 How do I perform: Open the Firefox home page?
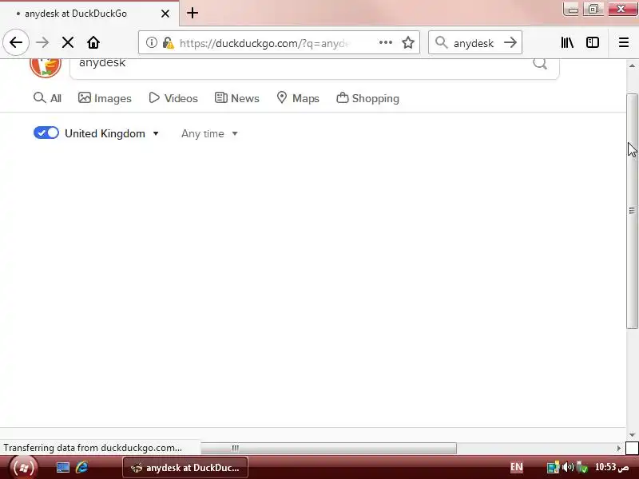(93, 42)
